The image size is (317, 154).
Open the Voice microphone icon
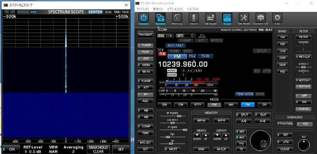pyautogui.click(x=194, y=18)
